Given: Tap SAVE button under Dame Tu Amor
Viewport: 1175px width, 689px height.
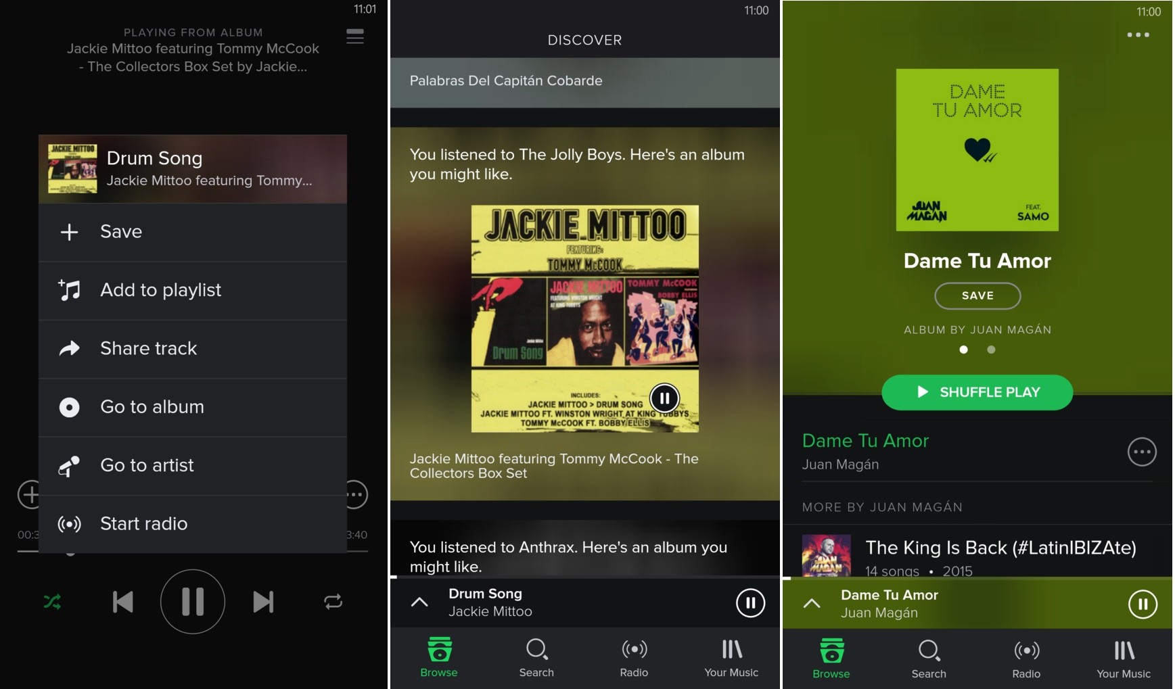Looking at the screenshot, I should click(977, 296).
